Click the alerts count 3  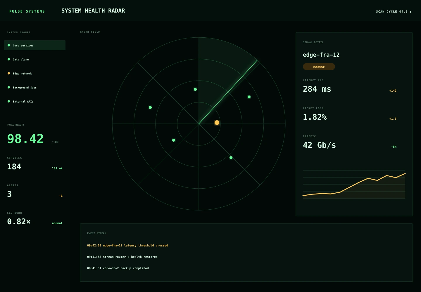9,194
